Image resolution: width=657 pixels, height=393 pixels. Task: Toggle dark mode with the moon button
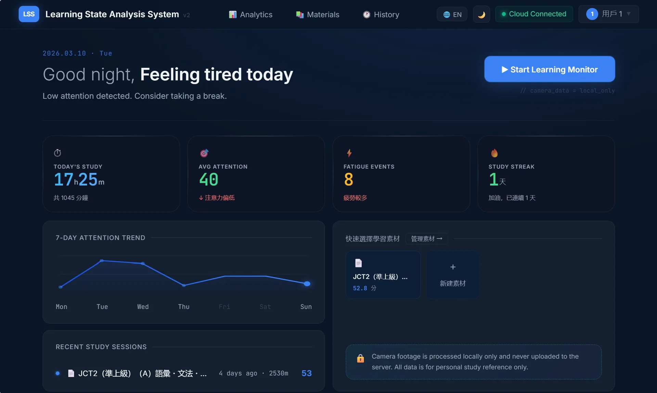click(x=481, y=14)
